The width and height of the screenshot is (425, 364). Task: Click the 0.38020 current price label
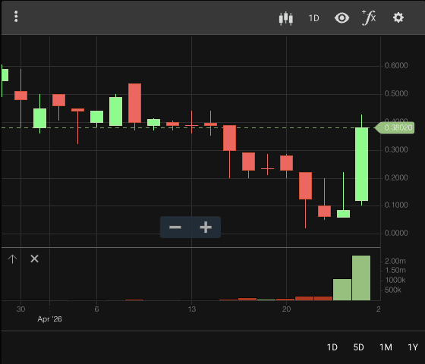395,128
